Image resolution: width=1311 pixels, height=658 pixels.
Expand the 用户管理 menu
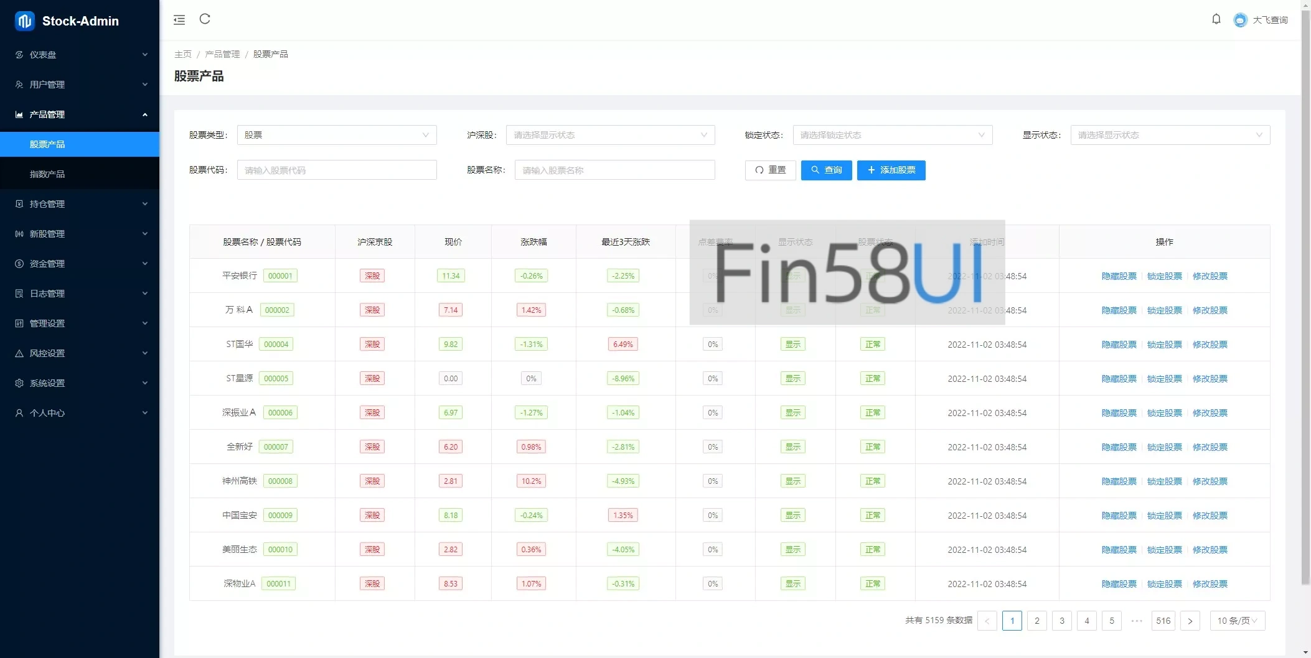click(x=80, y=85)
